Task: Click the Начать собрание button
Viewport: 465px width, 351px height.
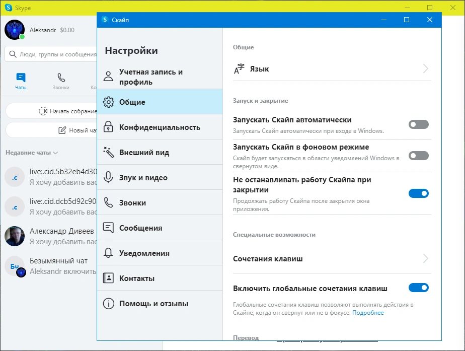Action: (51, 111)
